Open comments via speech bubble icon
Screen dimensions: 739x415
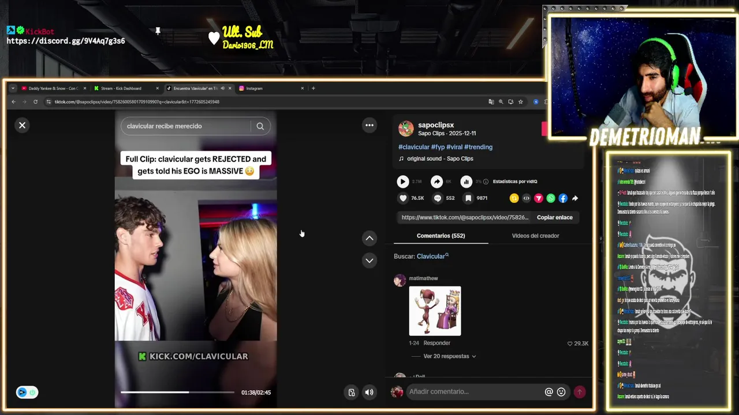click(x=438, y=198)
